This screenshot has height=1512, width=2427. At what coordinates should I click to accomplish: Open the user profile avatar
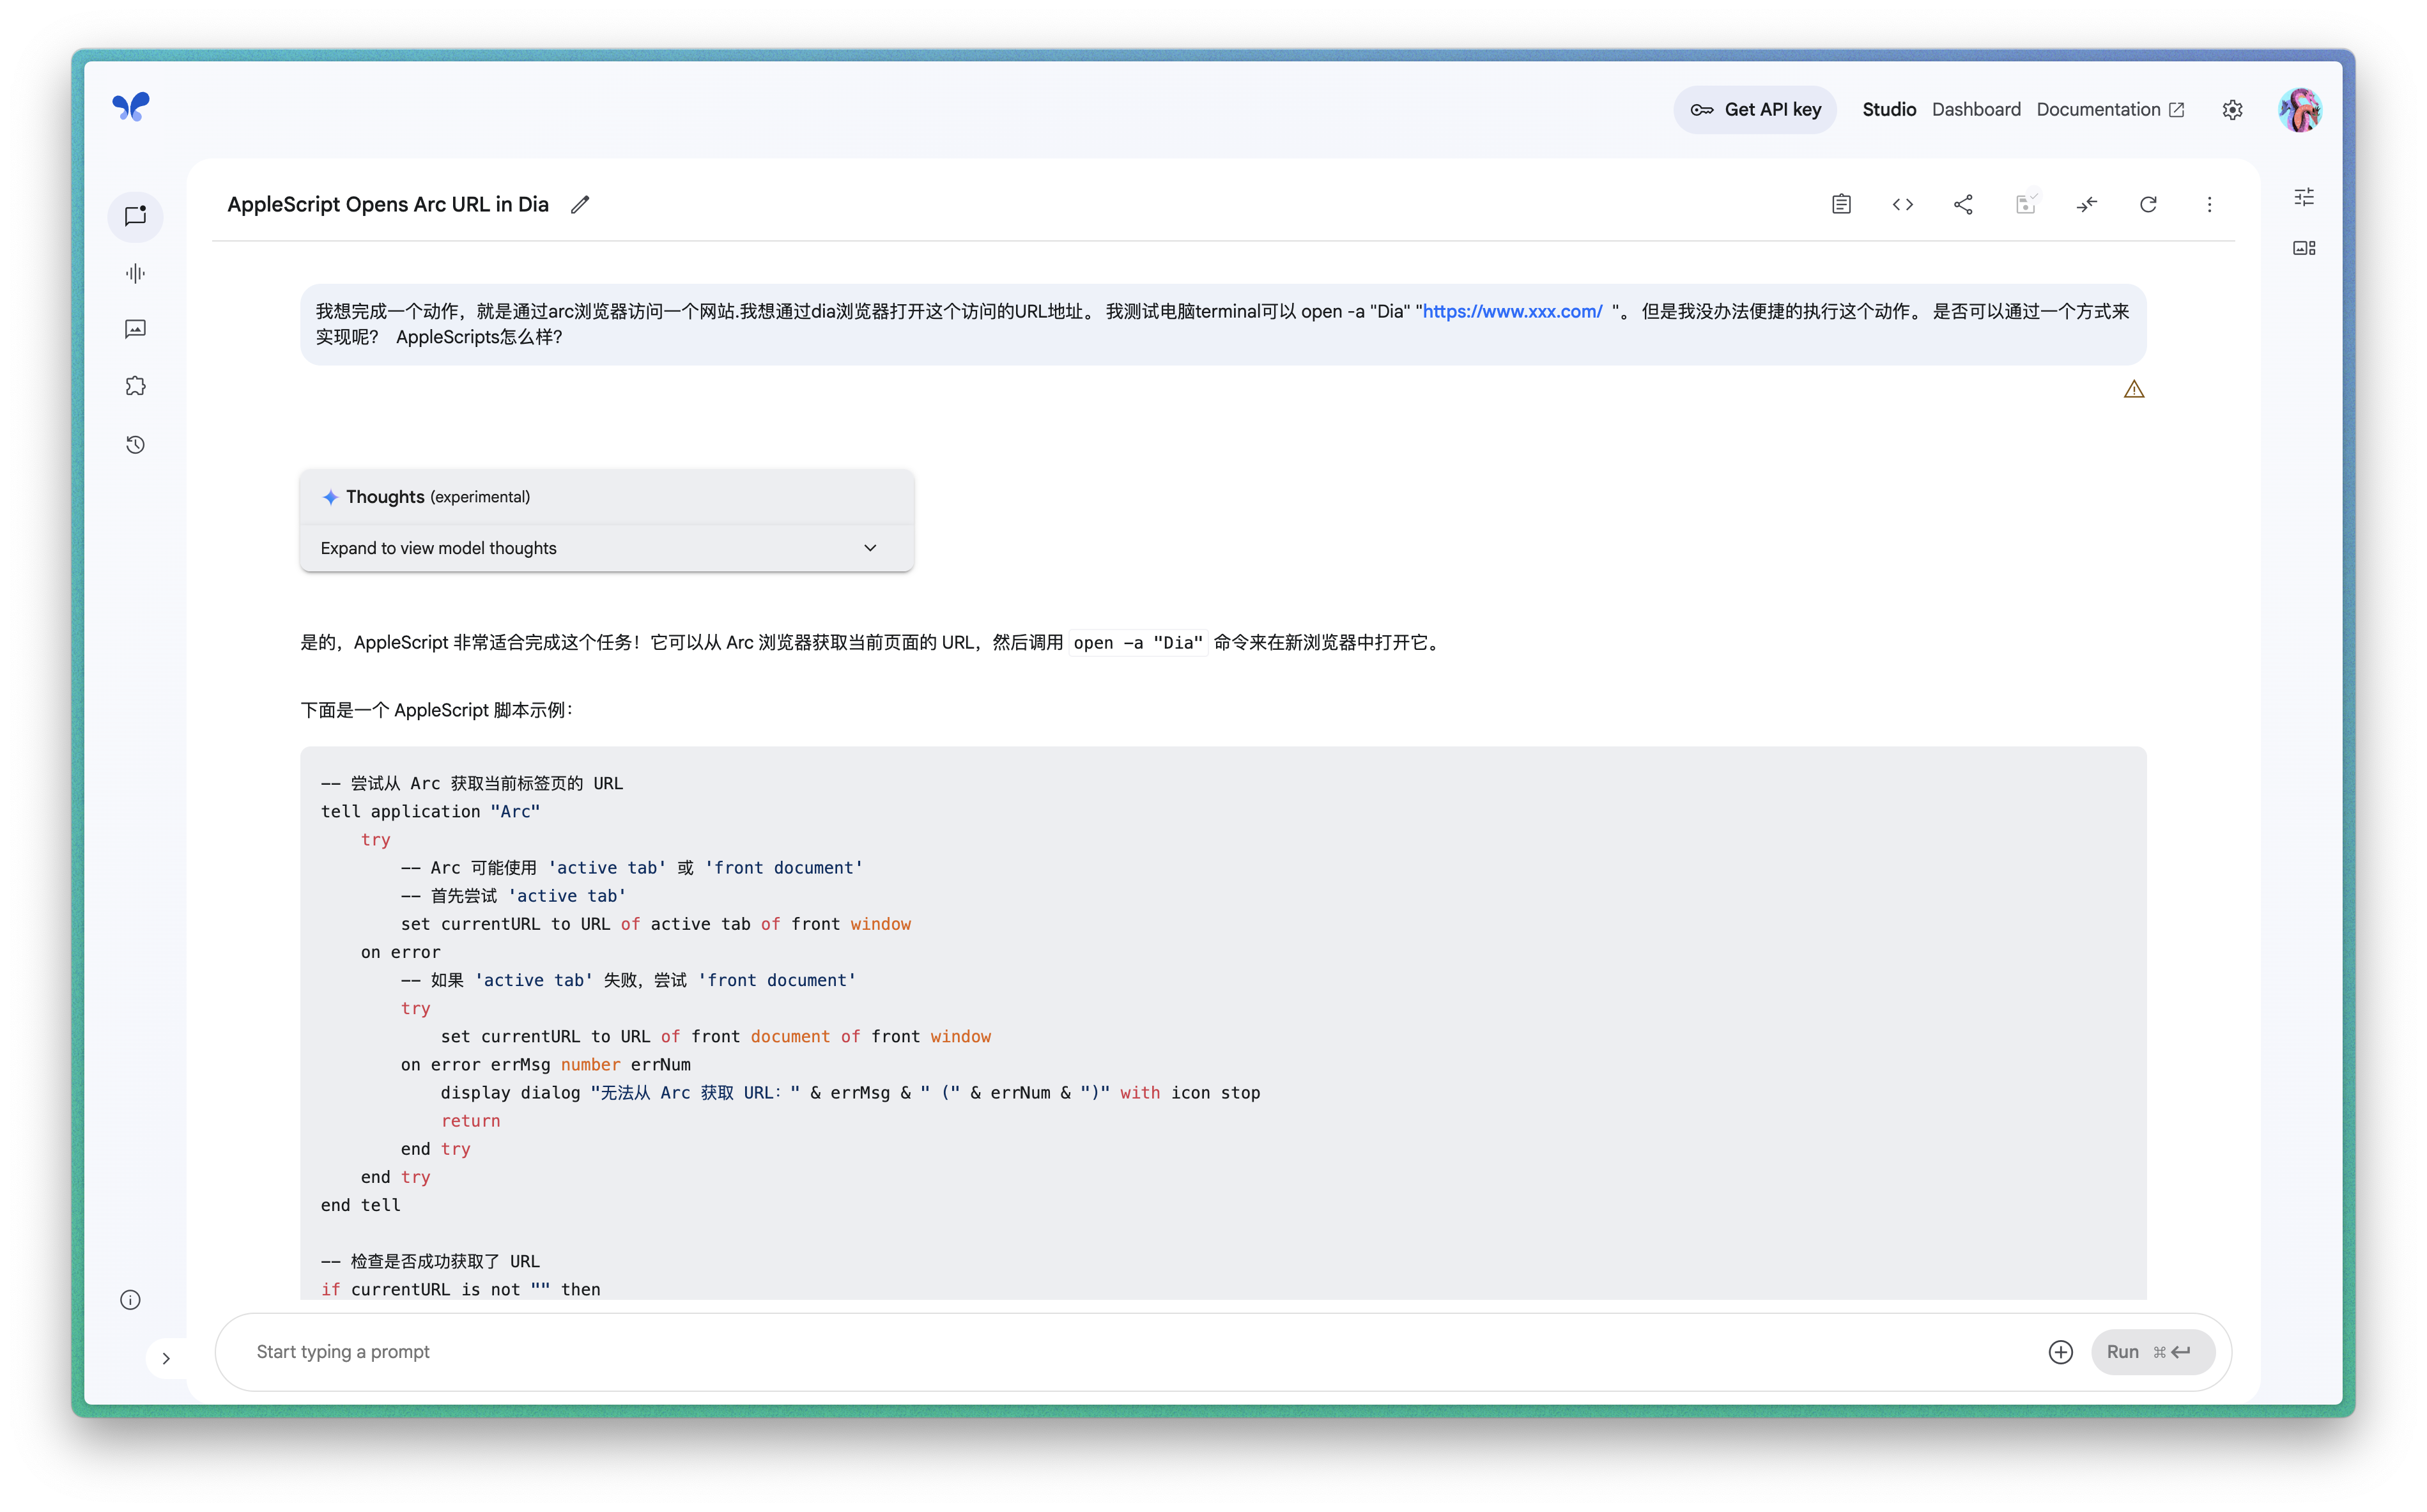(2299, 110)
